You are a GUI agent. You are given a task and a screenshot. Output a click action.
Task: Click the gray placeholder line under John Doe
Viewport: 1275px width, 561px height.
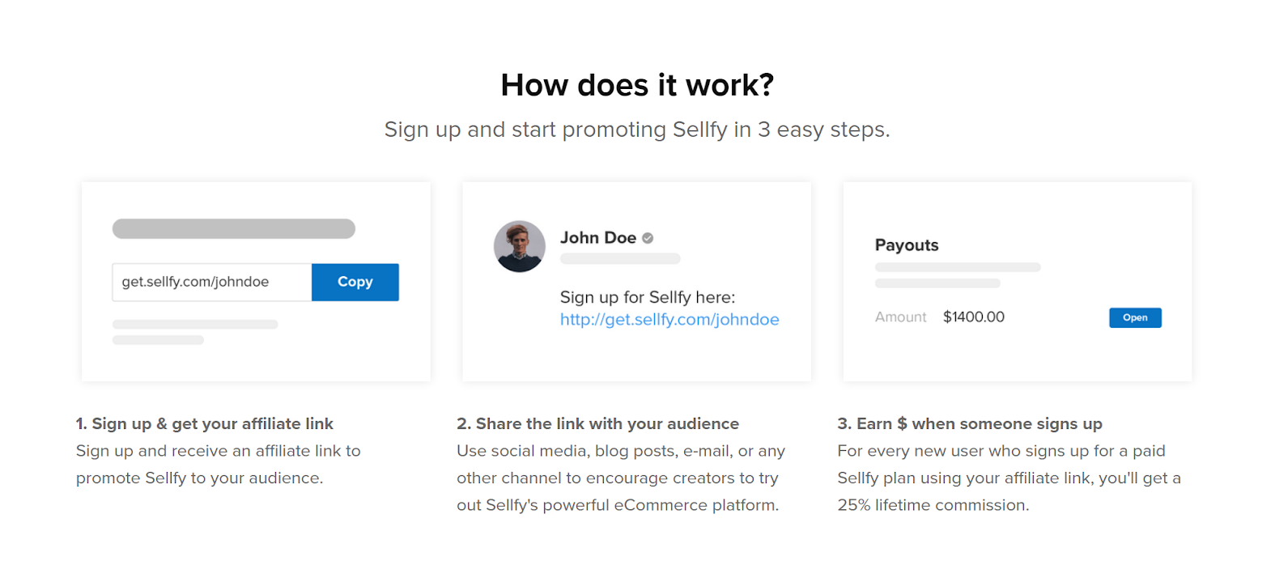620,259
